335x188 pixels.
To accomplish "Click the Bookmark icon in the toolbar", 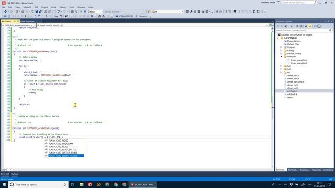I will click(235, 11).
